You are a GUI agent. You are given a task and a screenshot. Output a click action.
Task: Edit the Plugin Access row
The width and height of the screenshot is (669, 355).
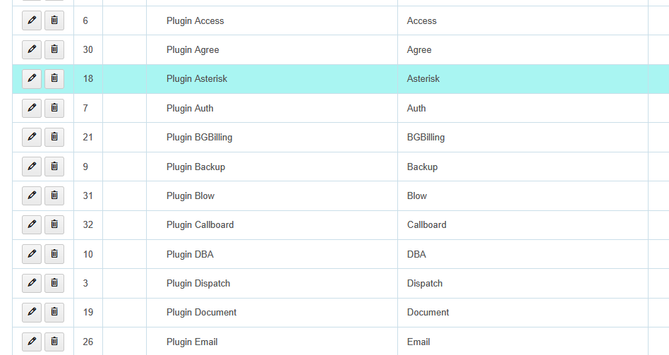(32, 20)
